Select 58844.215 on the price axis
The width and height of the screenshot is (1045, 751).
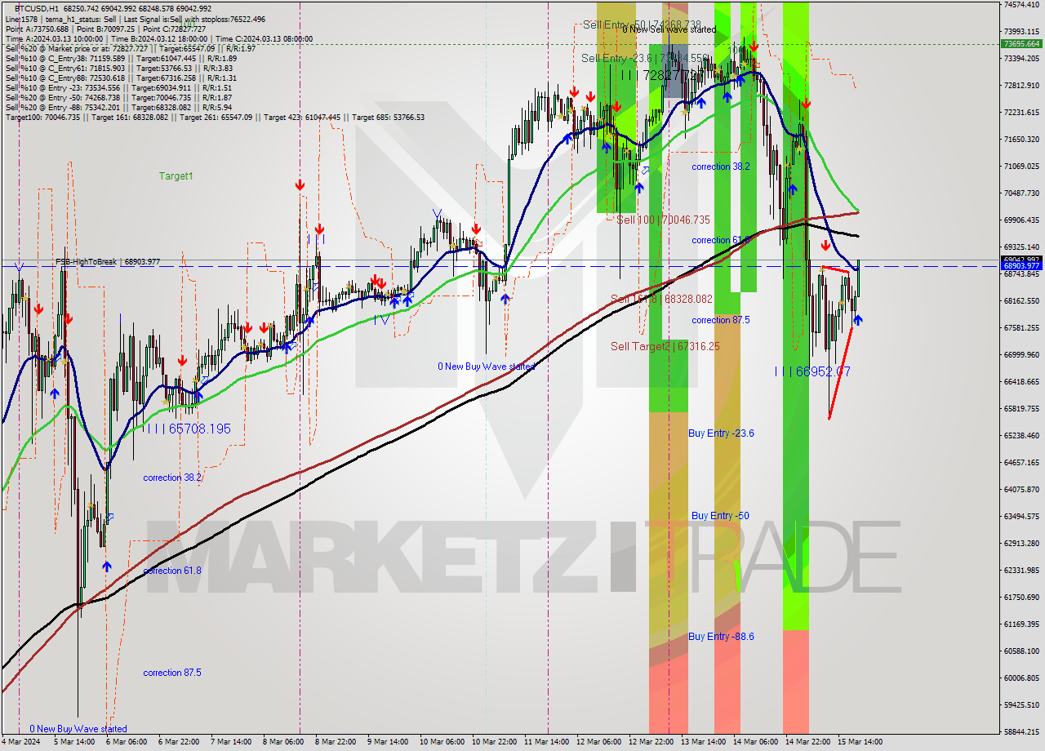pyautogui.click(x=1021, y=731)
